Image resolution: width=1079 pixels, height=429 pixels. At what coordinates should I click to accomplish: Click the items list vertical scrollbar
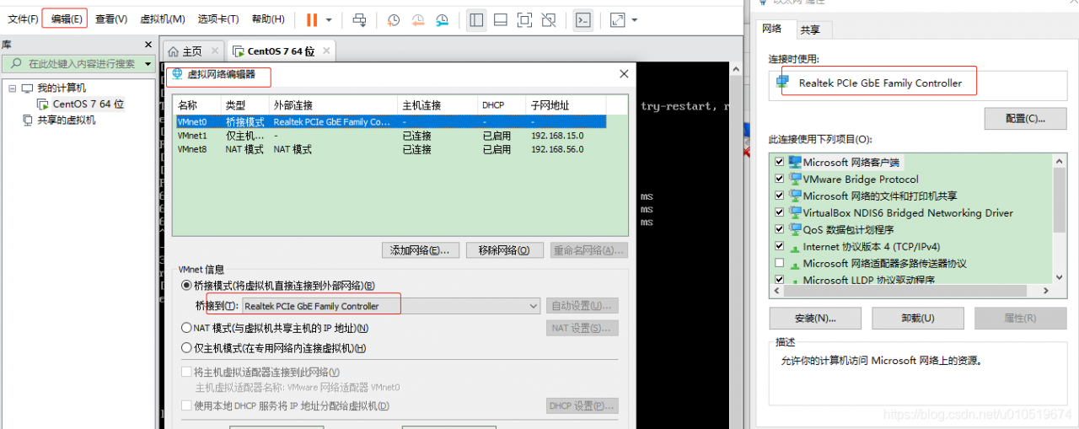point(1060,218)
